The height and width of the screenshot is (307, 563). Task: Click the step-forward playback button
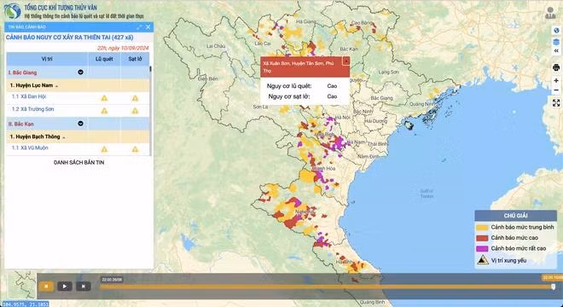[x=83, y=287]
